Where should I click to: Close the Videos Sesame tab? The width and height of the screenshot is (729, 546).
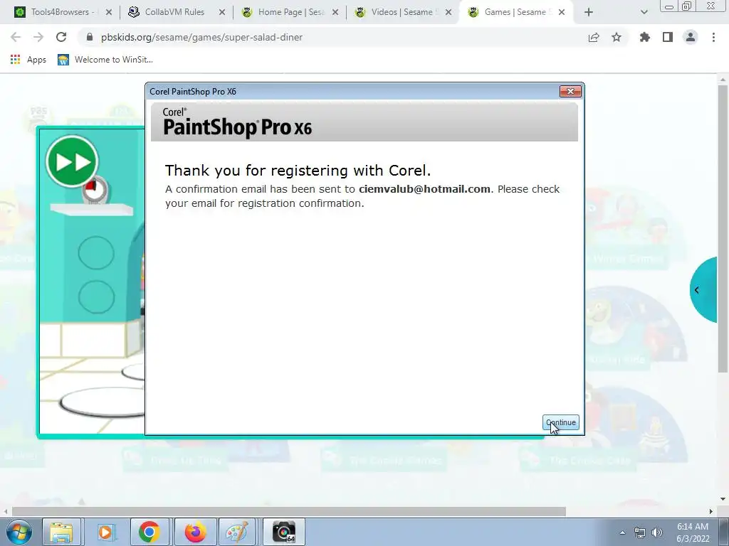pos(449,12)
